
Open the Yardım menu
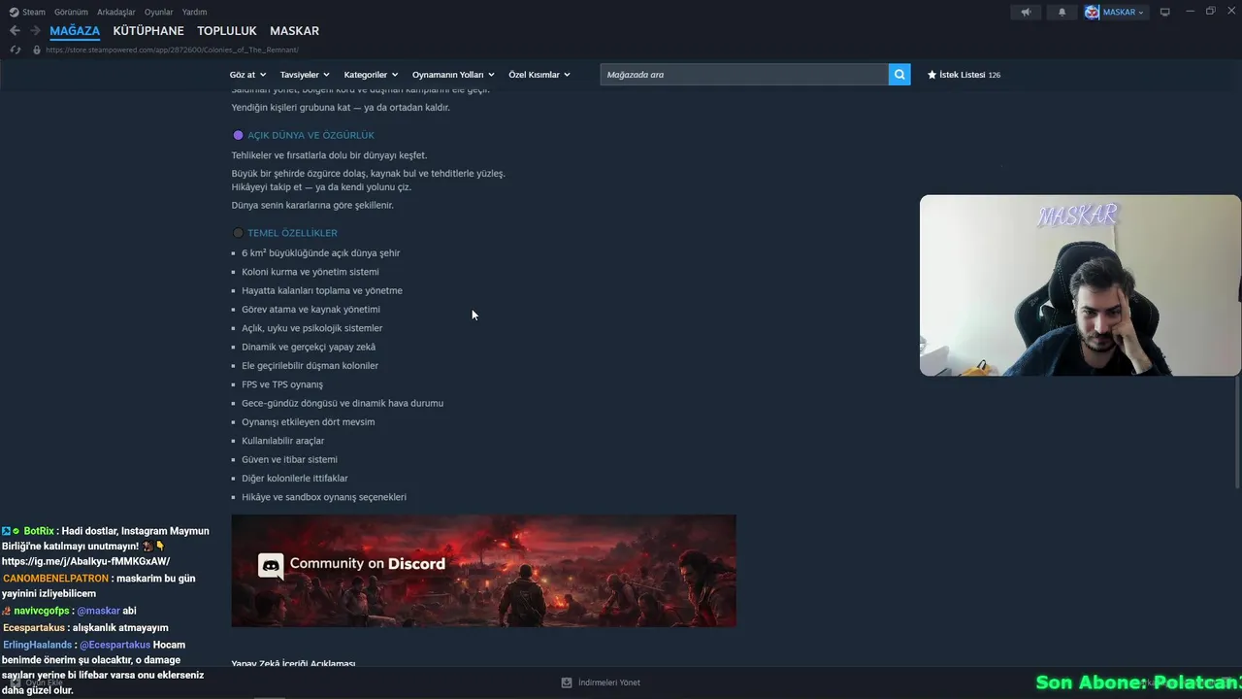tap(194, 12)
